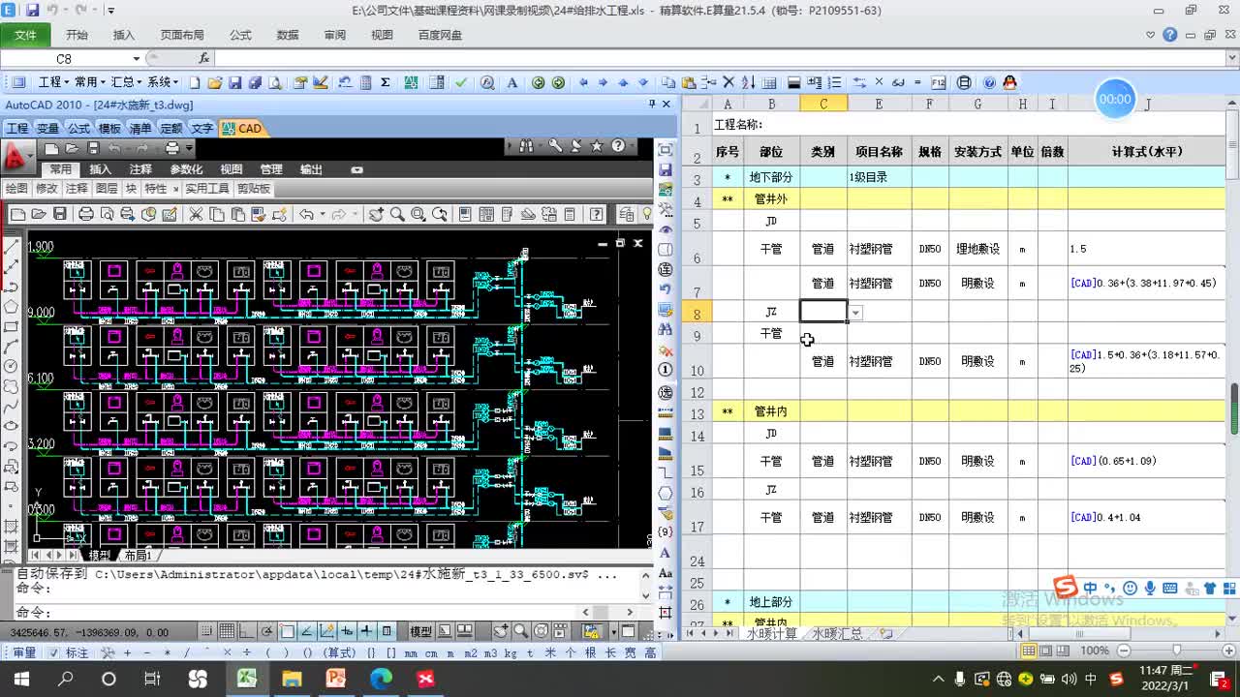
Task: Click the F12 key icon in the toolbar
Action: coord(938,82)
